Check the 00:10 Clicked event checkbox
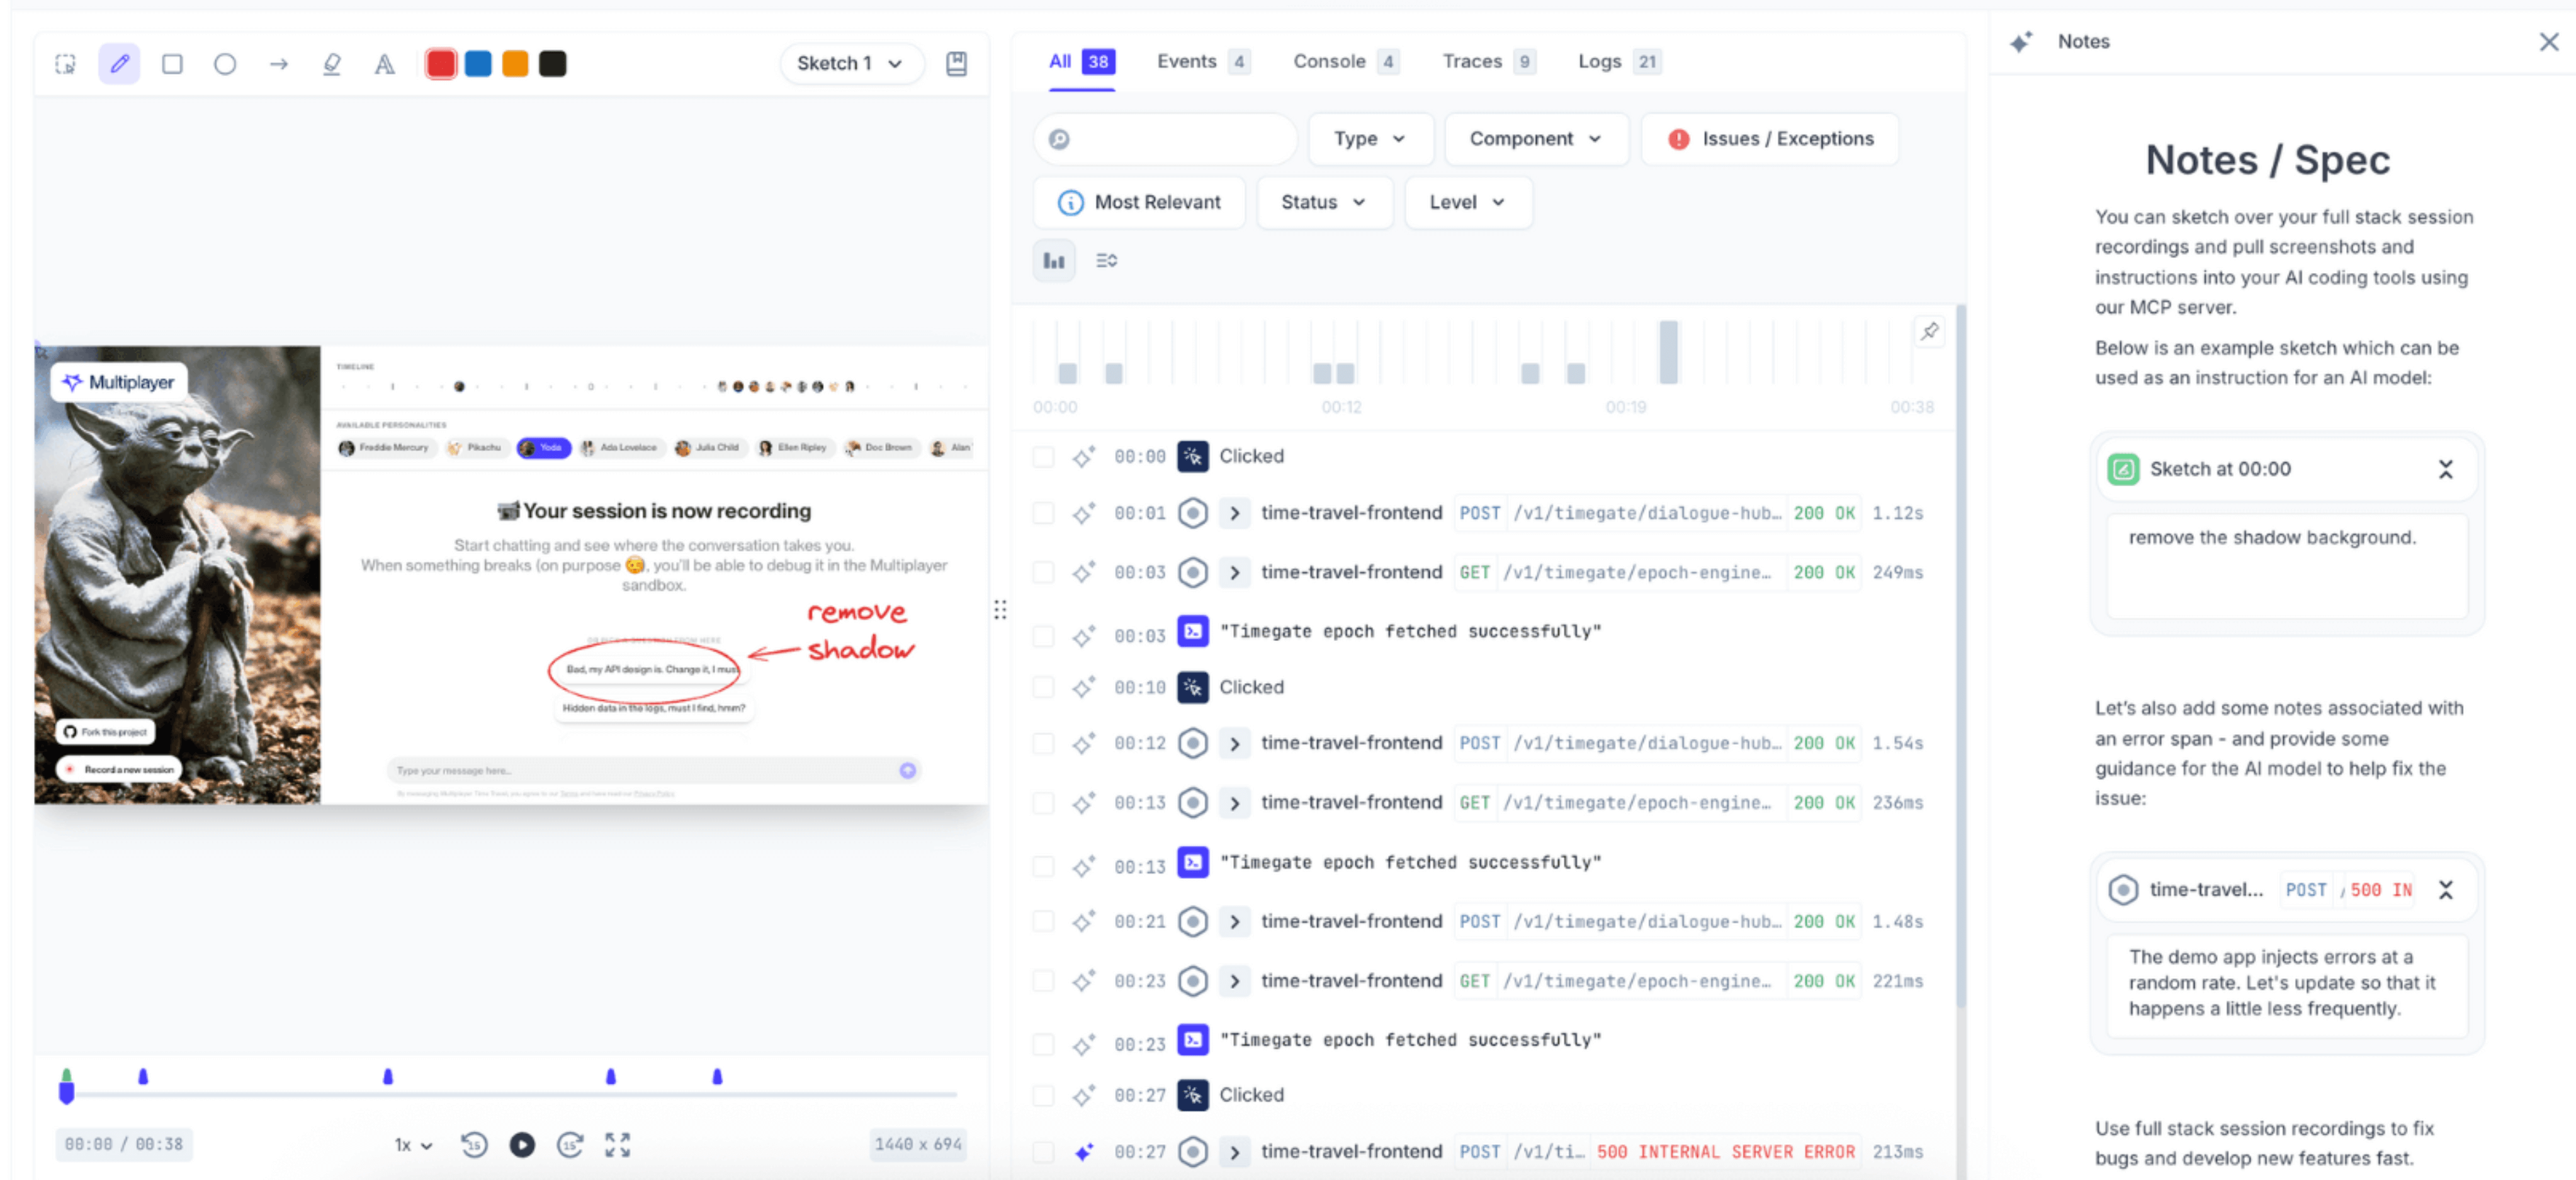 (x=1043, y=687)
